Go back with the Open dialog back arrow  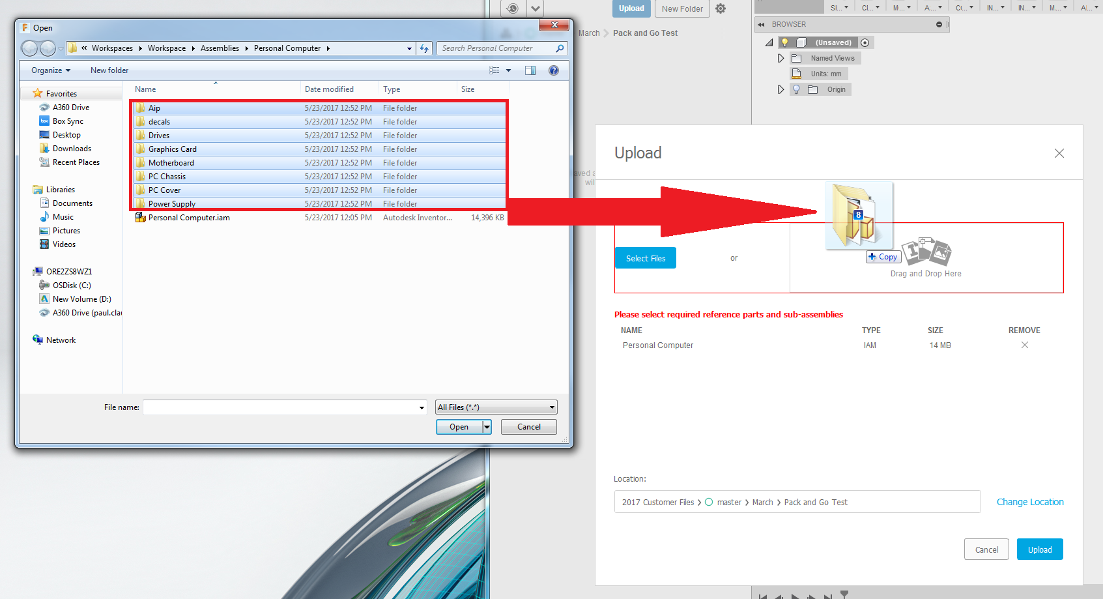(29, 48)
